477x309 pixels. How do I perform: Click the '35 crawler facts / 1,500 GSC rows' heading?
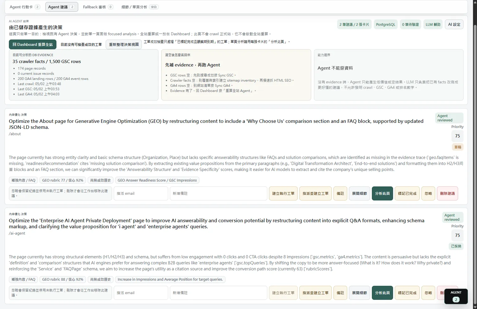(47, 61)
